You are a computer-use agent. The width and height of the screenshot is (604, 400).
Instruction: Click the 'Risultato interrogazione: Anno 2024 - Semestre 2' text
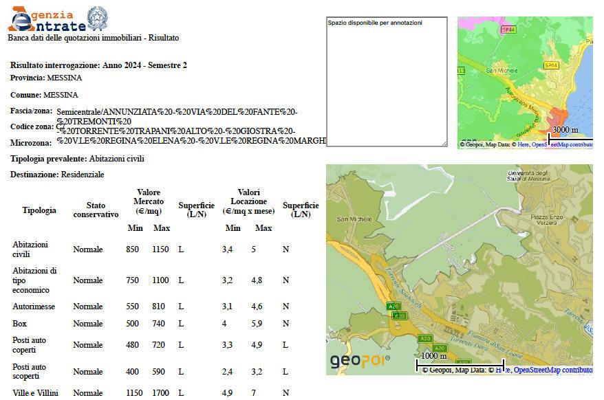98,65
